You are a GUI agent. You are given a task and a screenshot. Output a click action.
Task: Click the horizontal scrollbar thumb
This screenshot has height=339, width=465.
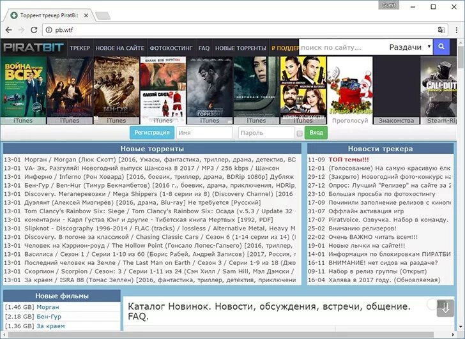pos(221,335)
